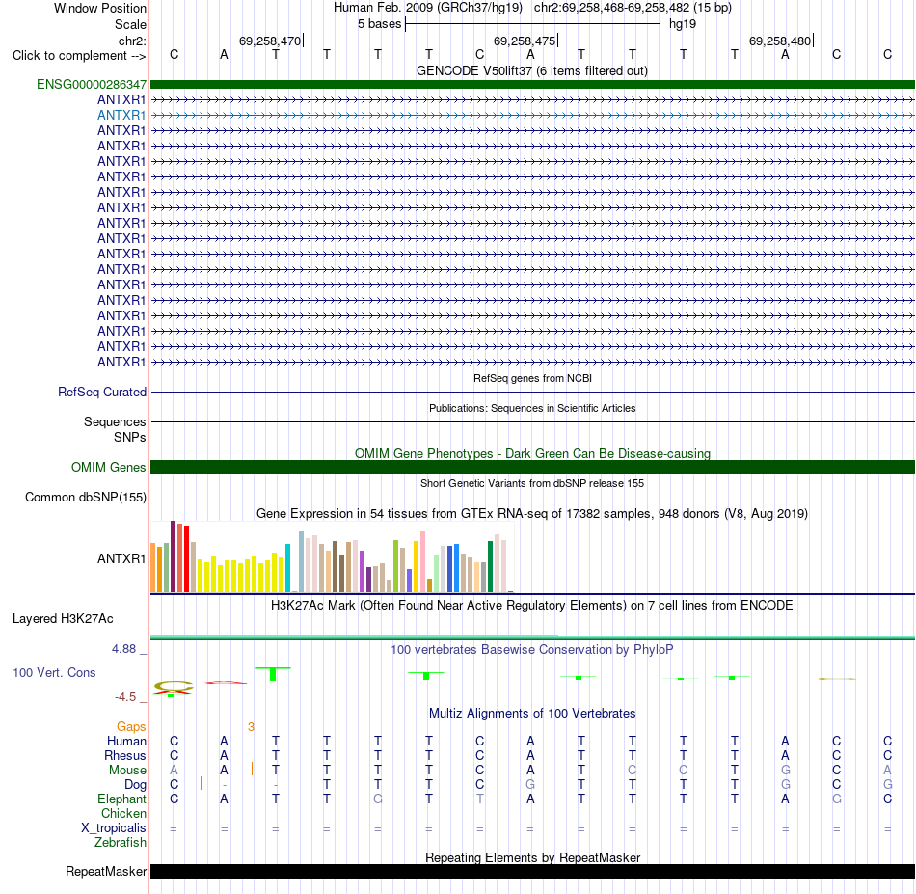The width and height of the screenshot is (916, 894).
Task: Click the Scale label
Action: tap(131, 24)
